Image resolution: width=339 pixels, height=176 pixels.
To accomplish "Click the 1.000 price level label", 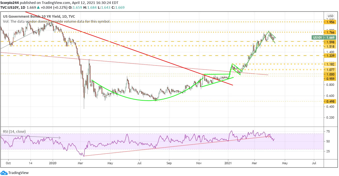I will pos(330,74).
